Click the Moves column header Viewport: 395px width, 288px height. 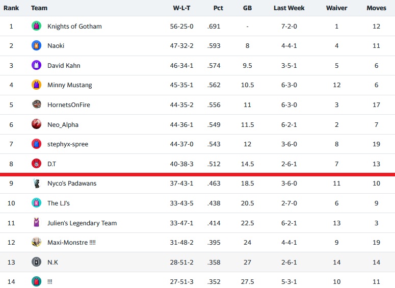click(x=376, y=8)
